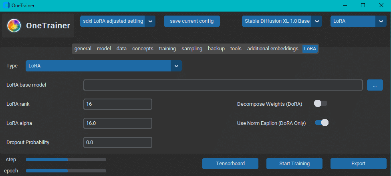
Task: Click the OneTrainer colorful logo icon
Action: point(14,26)
